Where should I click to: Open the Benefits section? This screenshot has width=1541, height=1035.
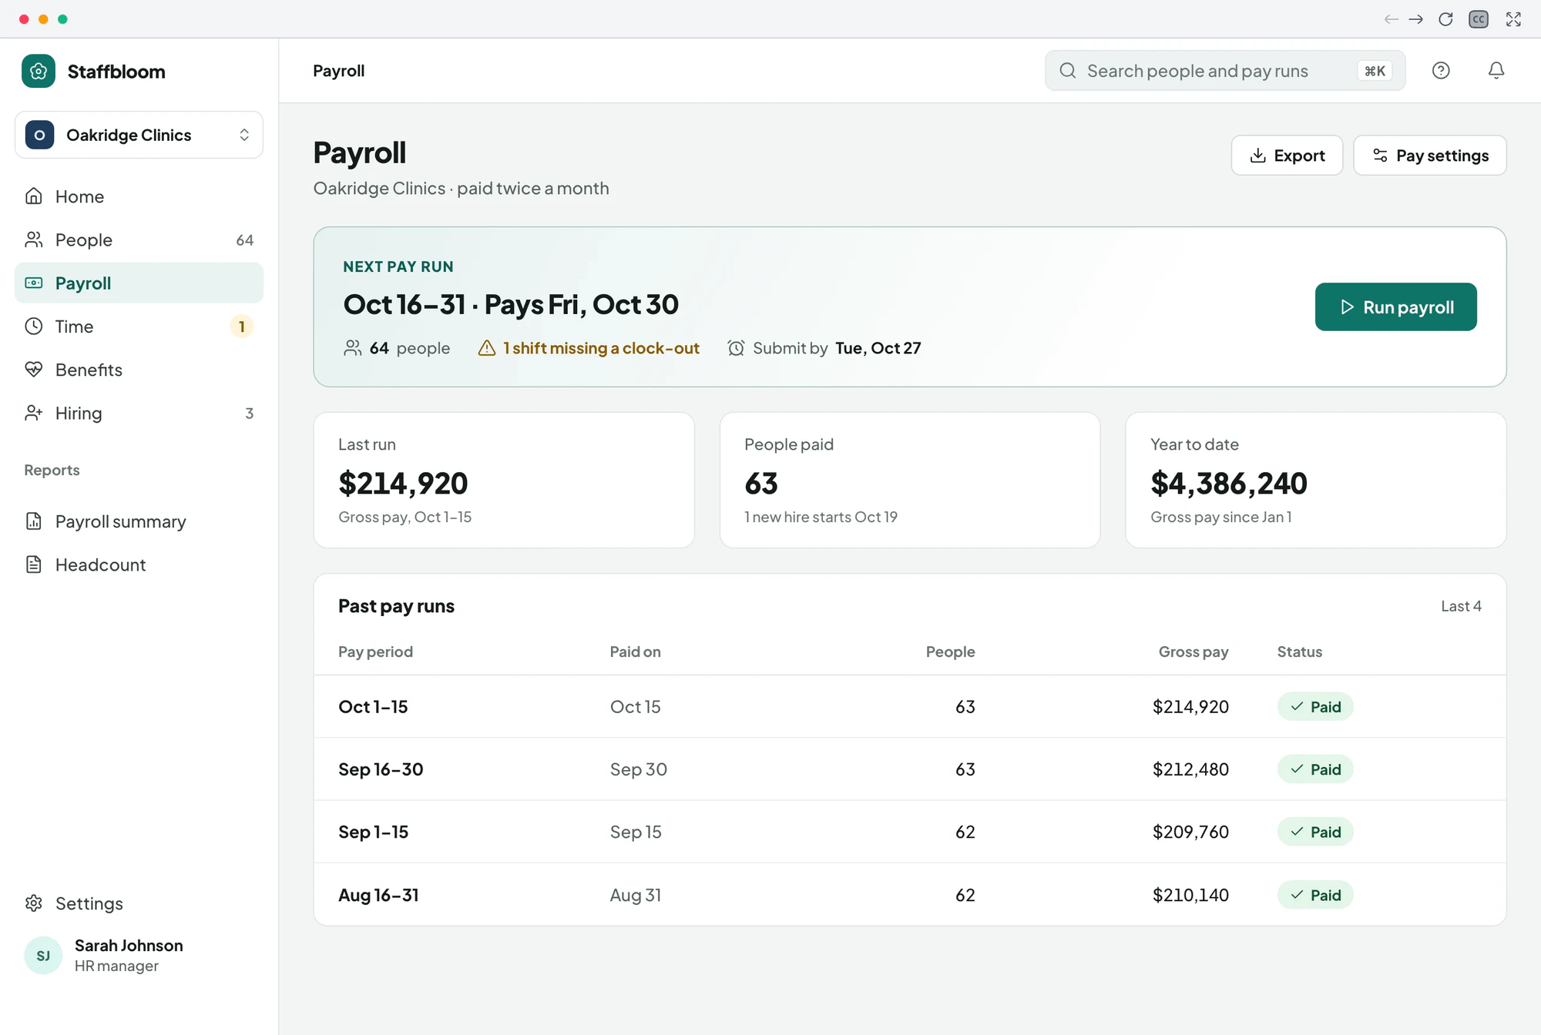tap(139, 370)
